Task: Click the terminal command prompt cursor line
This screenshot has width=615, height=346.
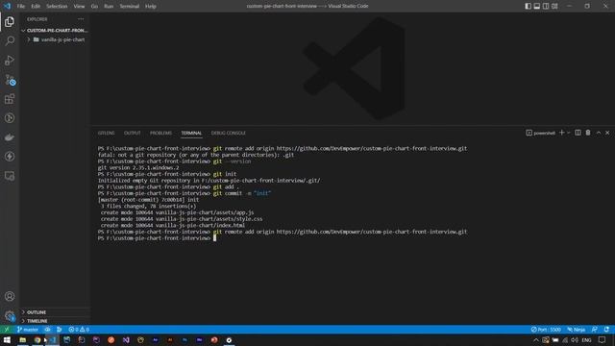Action: [x=214, y=238]
